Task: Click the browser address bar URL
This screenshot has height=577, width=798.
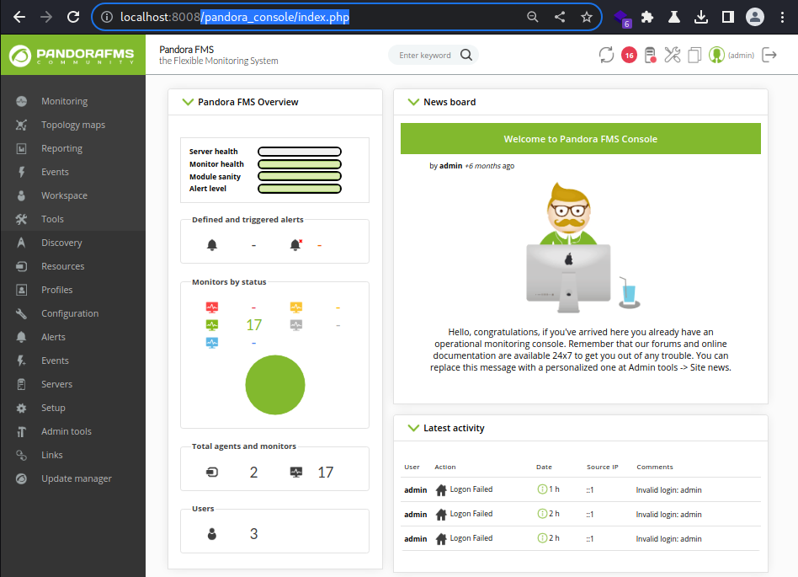Action: 235,17
